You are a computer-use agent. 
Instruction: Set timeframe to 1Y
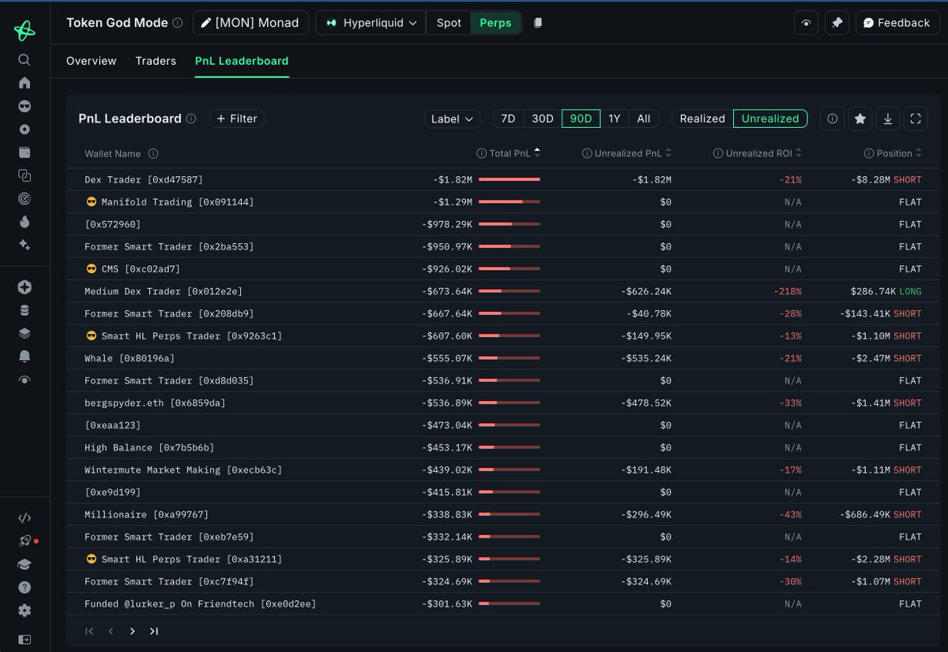pos(615,118)
